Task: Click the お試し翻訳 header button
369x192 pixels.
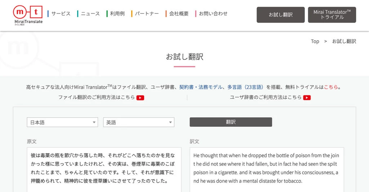Action: (280, 15)
